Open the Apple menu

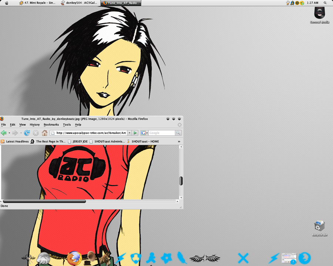point(7,3)
